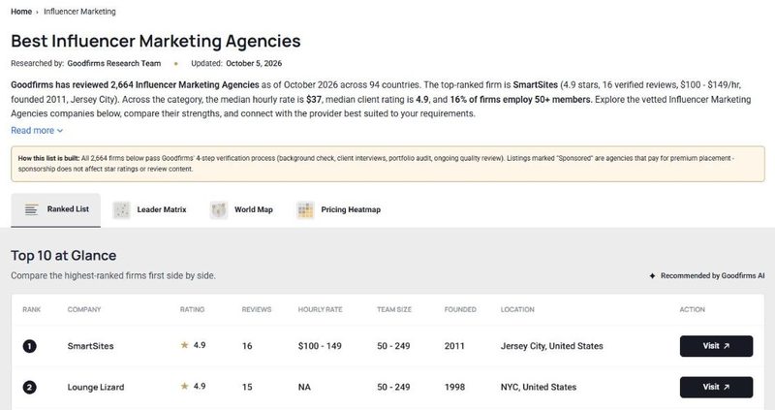Click the Pricing Heatmap icon
This screenshot has width=775, height=410.
click(305, 210)
